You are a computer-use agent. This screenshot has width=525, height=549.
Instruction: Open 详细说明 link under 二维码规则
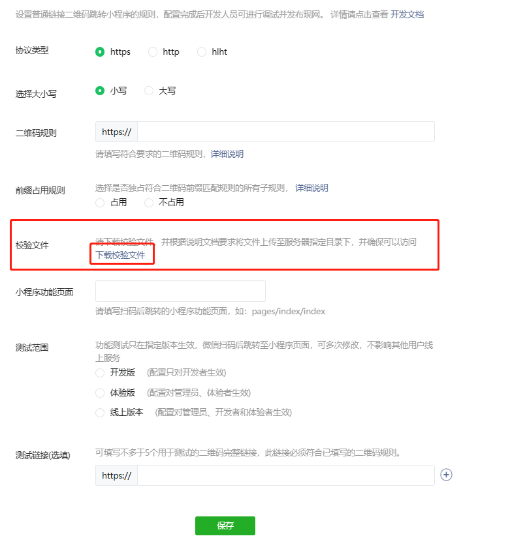(227, 154)
